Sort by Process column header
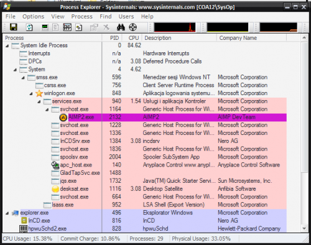The height and width of the screenshot is (245, 311). (x=52, y=38)
